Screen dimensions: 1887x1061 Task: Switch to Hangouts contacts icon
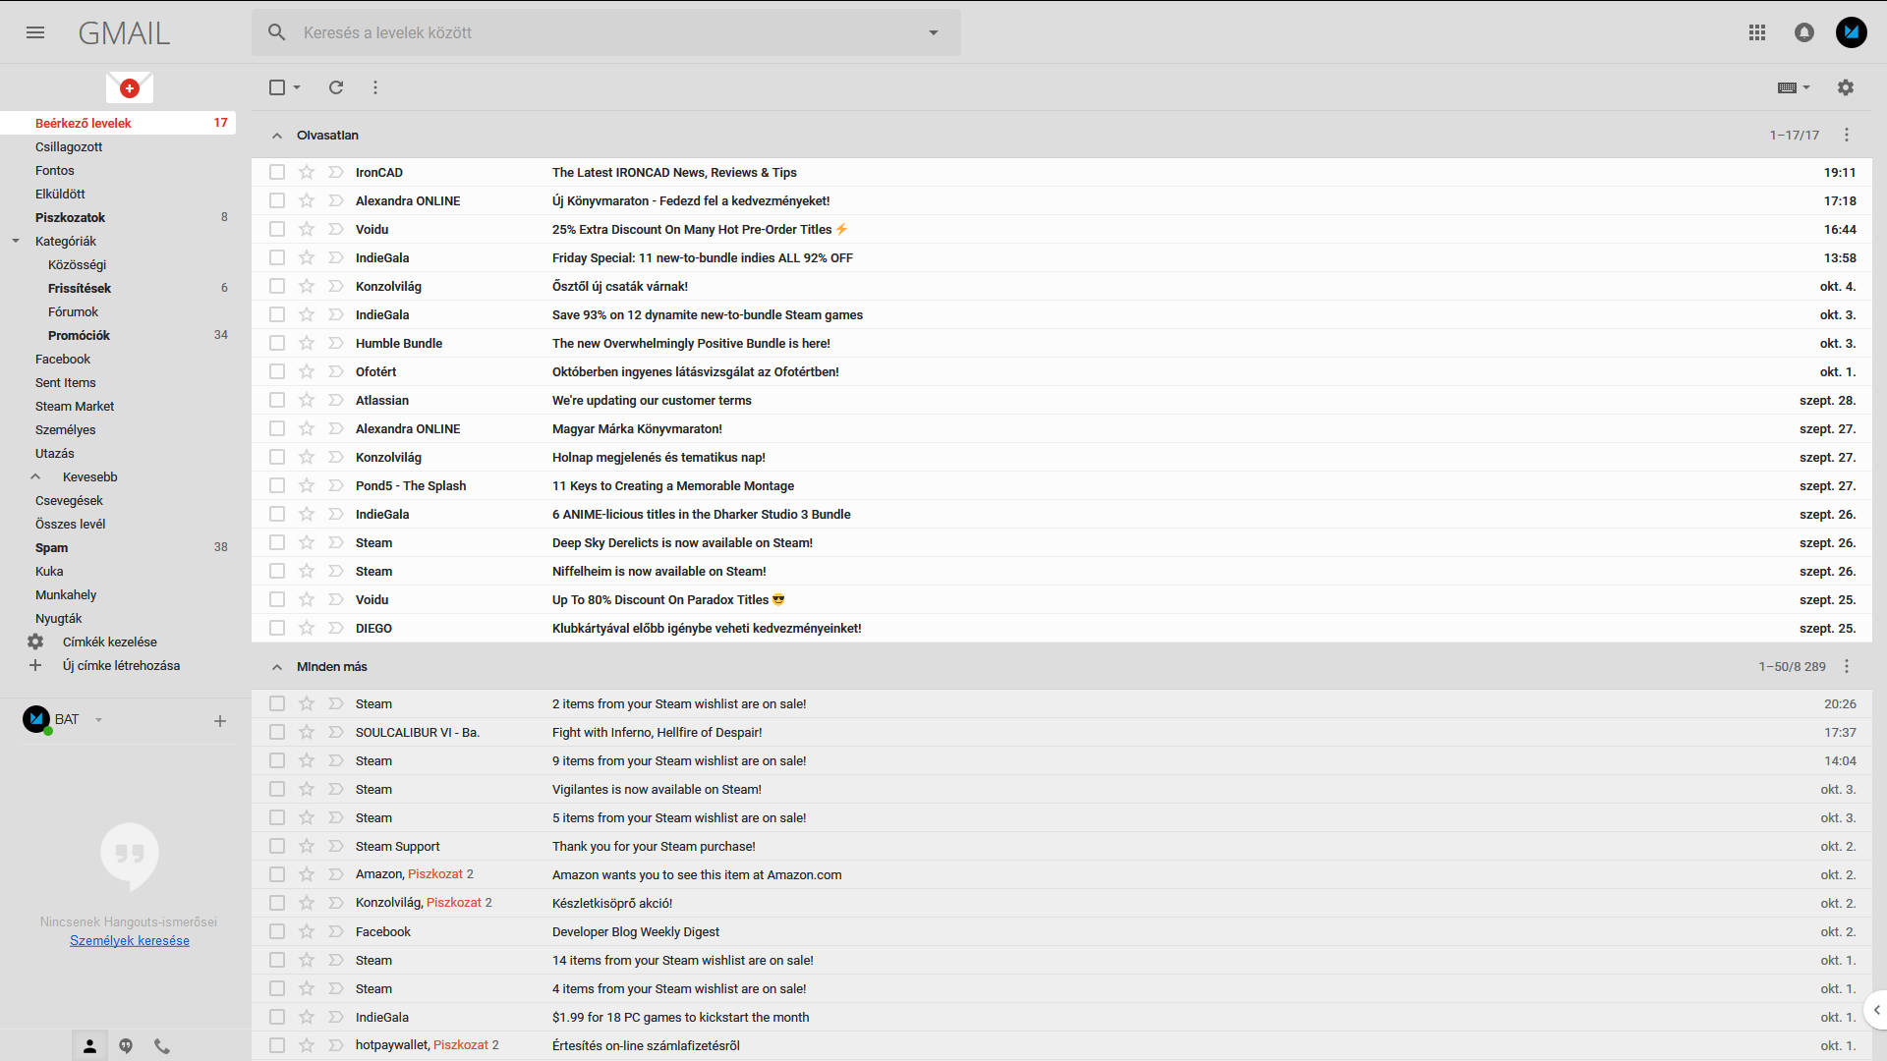click(x=89, y=1046)
